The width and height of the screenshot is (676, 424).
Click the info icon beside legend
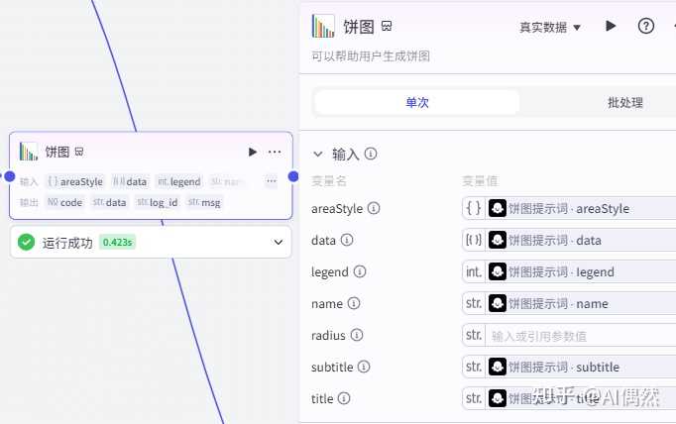pyautogui.click(x=360, y=271)
